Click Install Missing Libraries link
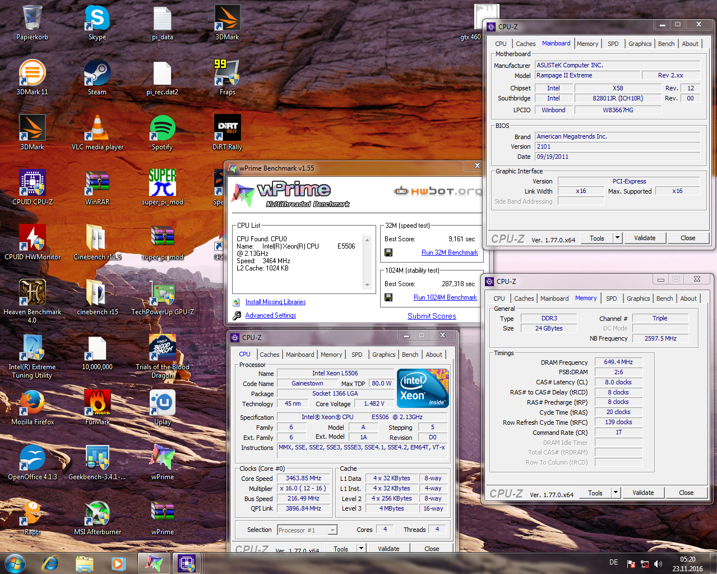This screenshot has width=717, height=574. coord(275,302)
